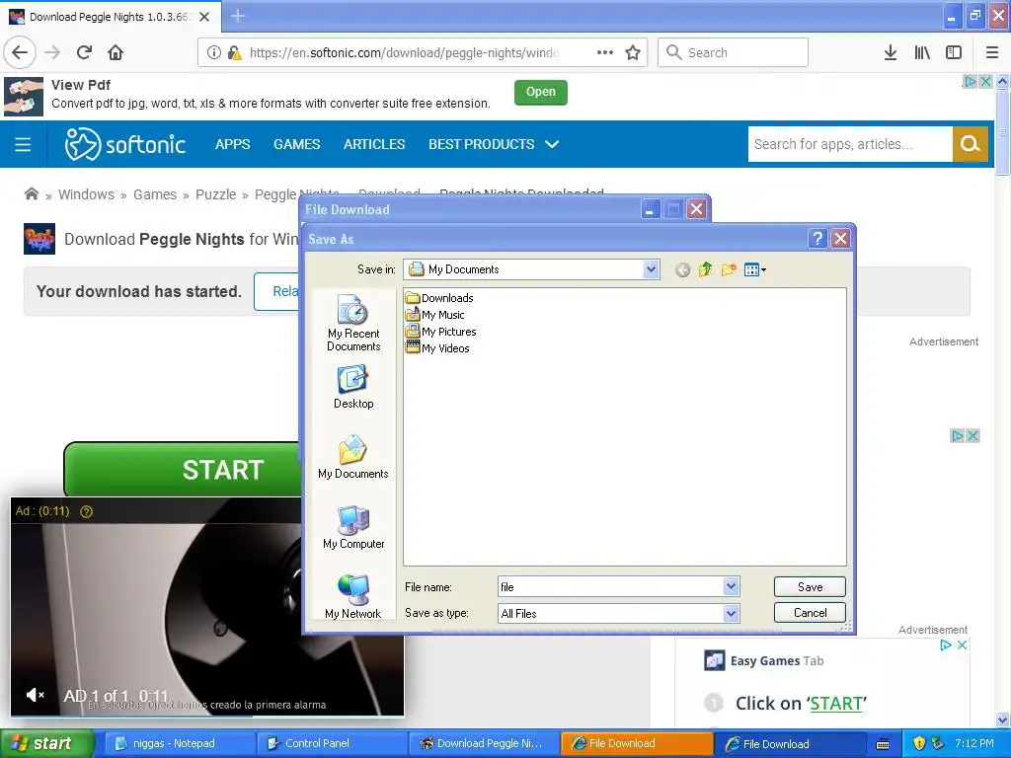This screenshot has width=1011, height=758.
Task: Open a new Firefox tab
Action: point(238,16)
